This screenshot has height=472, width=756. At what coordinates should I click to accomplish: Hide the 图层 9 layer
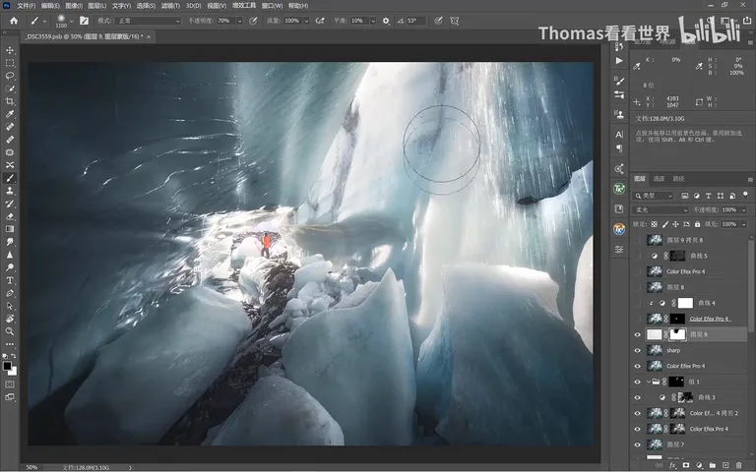pyautogui.click(x=638, y=334)
